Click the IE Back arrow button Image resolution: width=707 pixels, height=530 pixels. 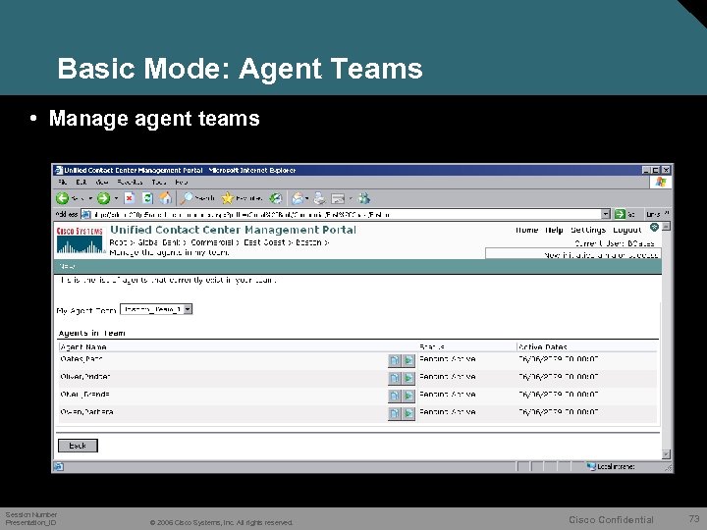(62, 198)
